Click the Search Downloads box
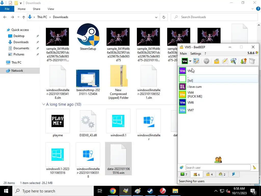This screenshot has height=196, width=261. [x=214, y=17]
